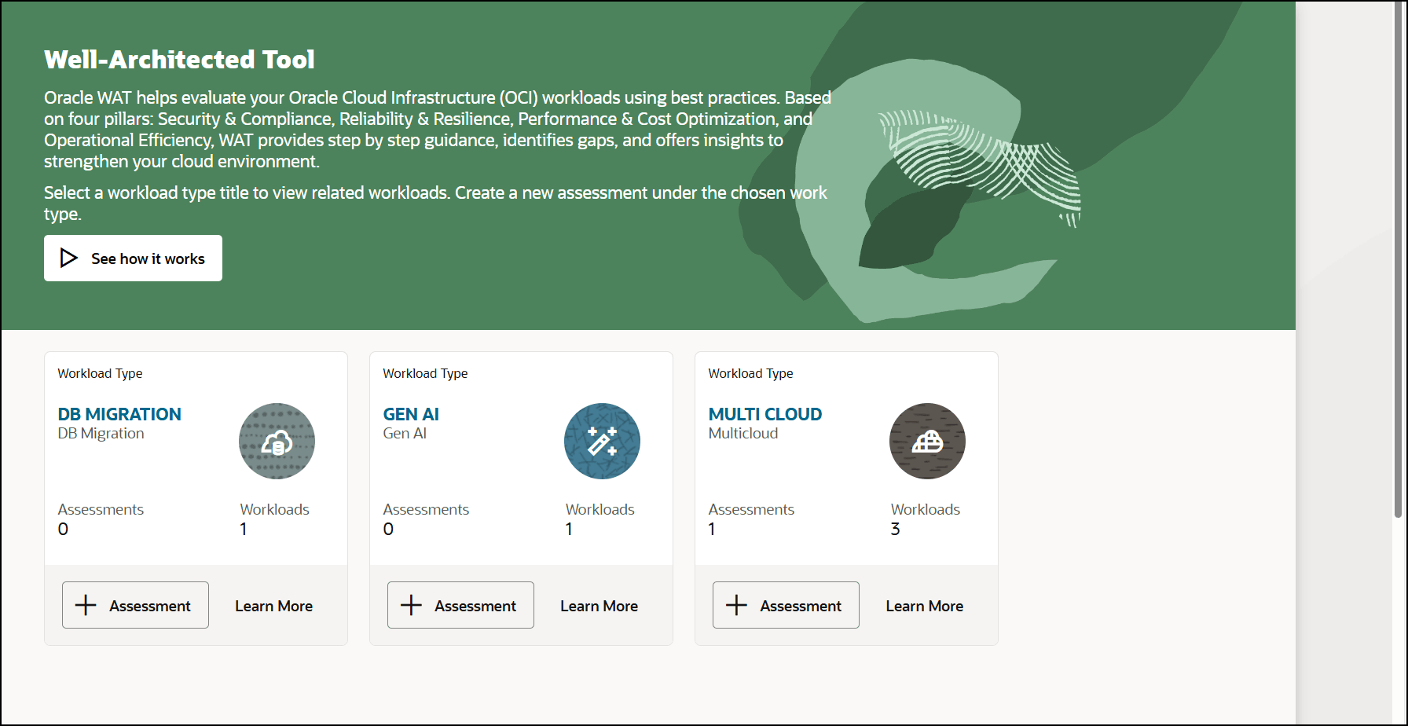Click the Assessments label on the Multi Cloud card
This screenshot has width=1408, height=726.
751,509
